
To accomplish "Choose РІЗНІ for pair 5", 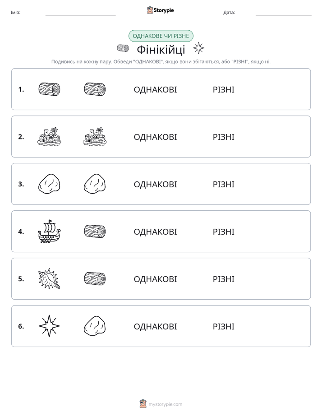I will coord(224,279).
